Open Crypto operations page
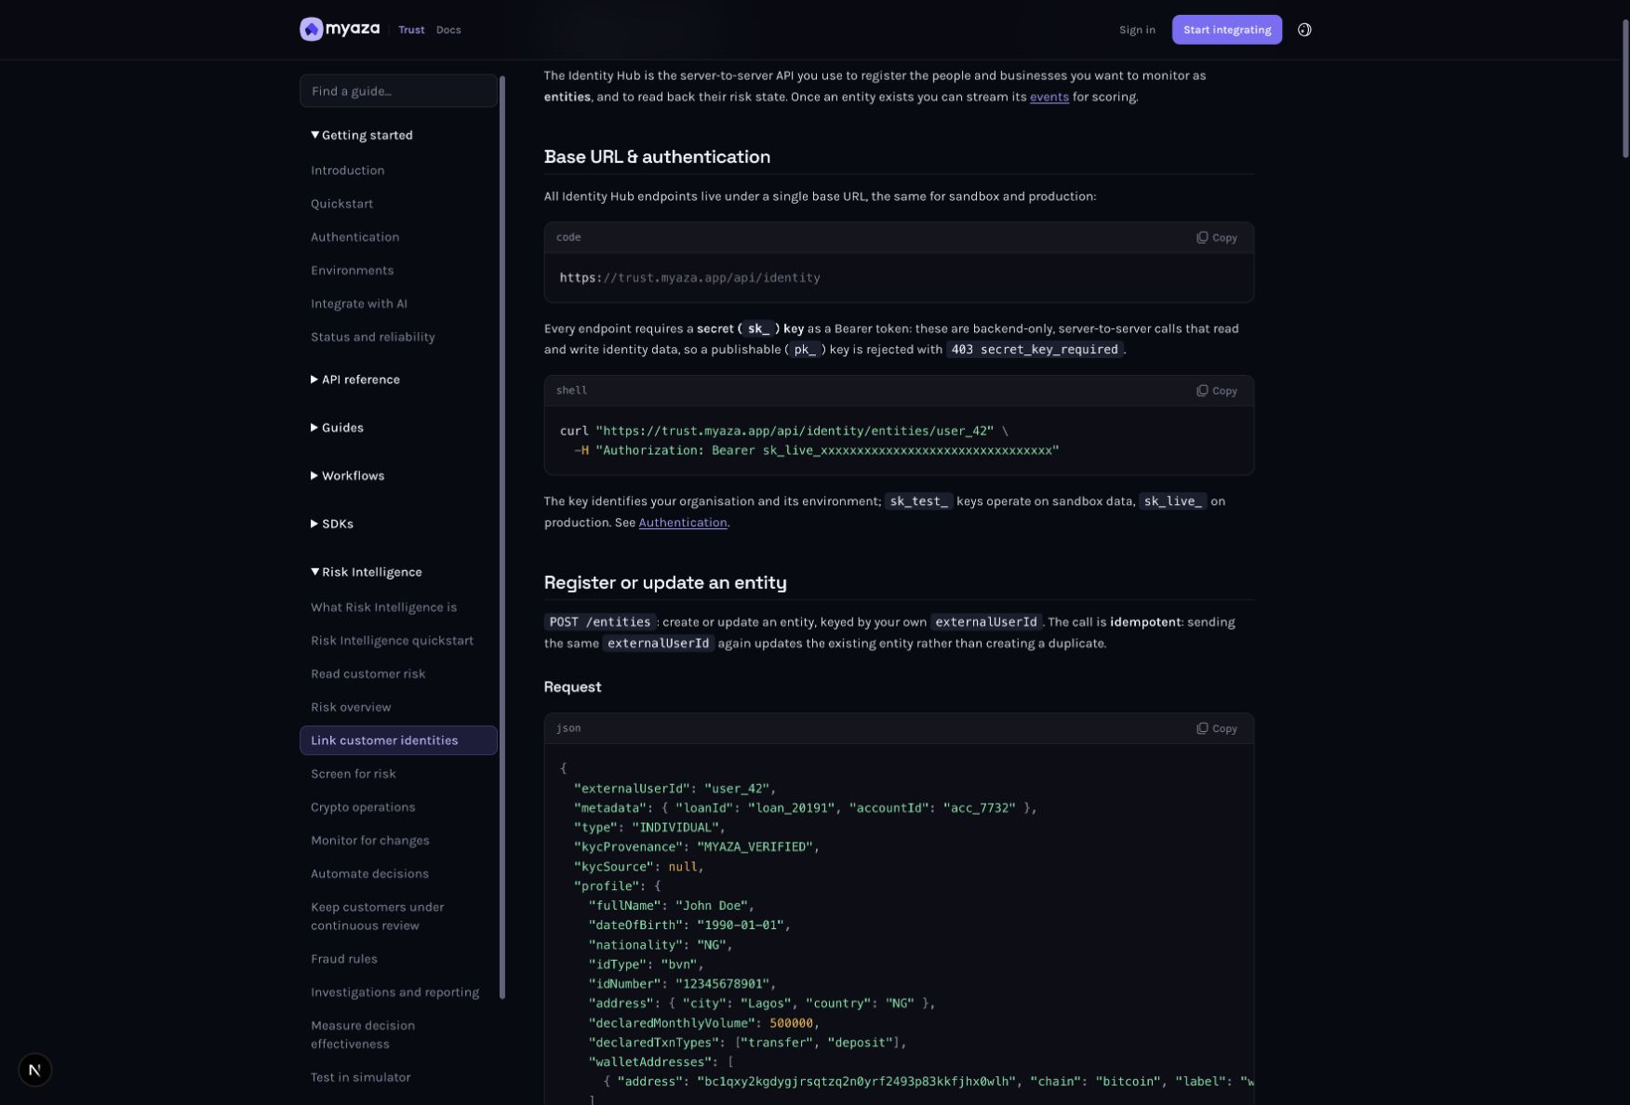 point(363,807)
